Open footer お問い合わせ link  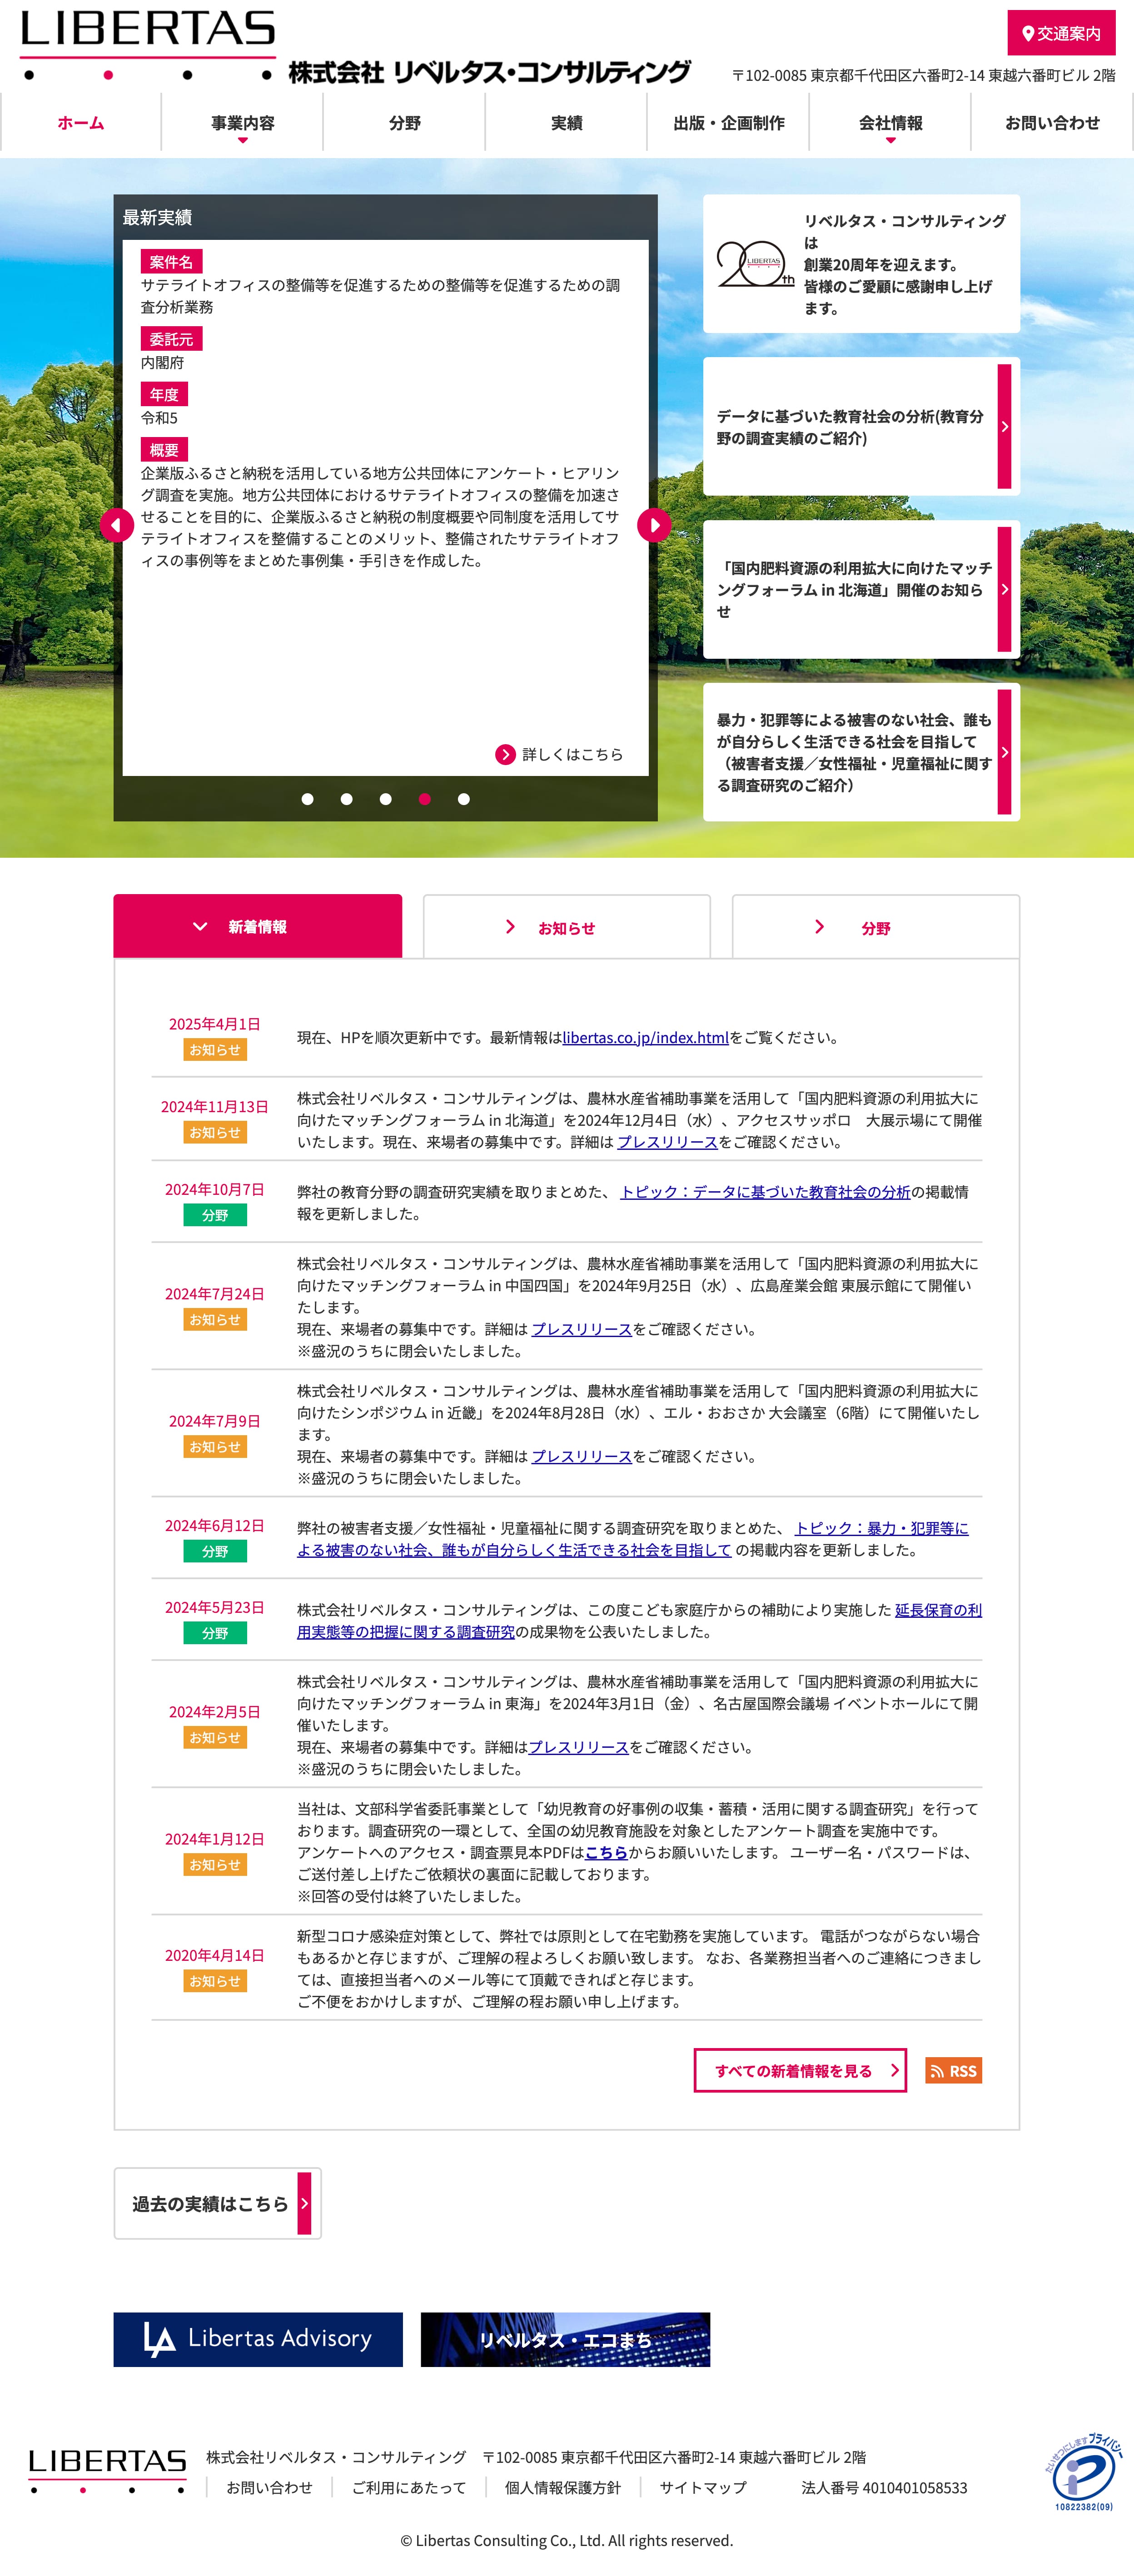click(269, 2487)
